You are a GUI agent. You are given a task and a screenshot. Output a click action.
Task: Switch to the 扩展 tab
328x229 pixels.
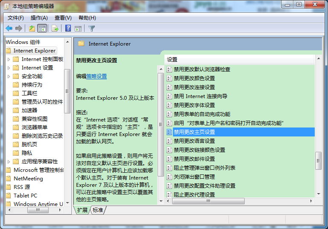[x=82, y=210]
